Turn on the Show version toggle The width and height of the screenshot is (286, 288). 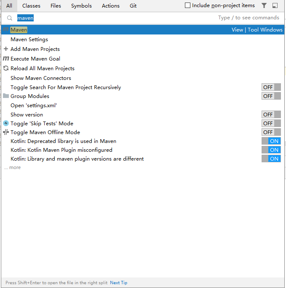tap(271, 115)
